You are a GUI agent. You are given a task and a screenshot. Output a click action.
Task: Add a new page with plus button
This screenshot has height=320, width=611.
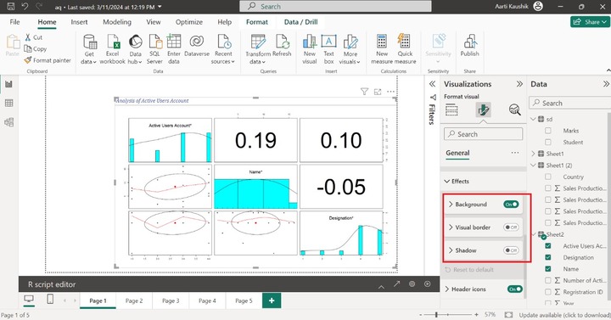272,300
